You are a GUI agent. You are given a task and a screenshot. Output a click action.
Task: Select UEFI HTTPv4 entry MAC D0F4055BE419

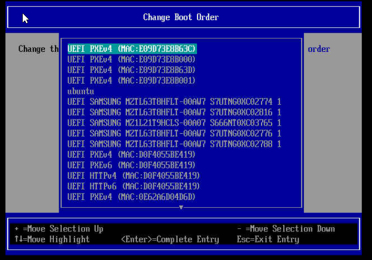coord(134,175)
